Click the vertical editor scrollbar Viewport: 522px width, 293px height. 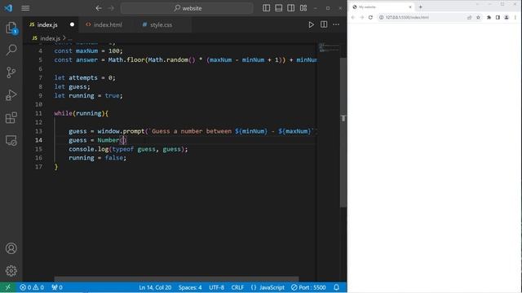tap(343, 133)
